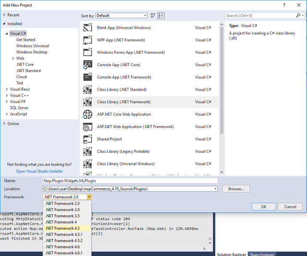The width and height of the screenshot is (307, 256).
Task: Expand the Visual C++ node
Action: pos(7,95)
